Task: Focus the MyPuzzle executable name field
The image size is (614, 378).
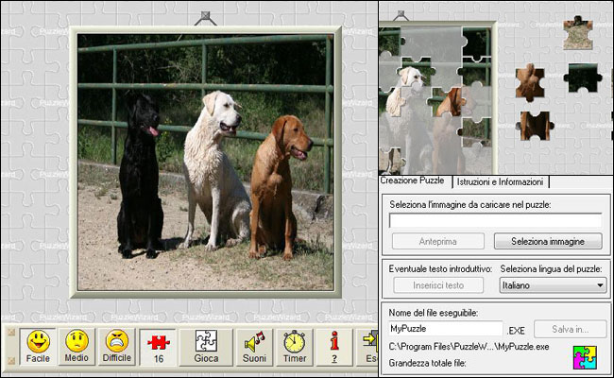Action: 445,328
